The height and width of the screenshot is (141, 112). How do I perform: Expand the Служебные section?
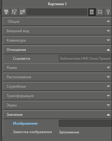(57, 86)
